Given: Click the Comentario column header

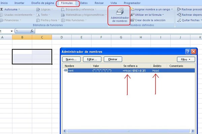Looking at the screenshot, I should (181, 66).
